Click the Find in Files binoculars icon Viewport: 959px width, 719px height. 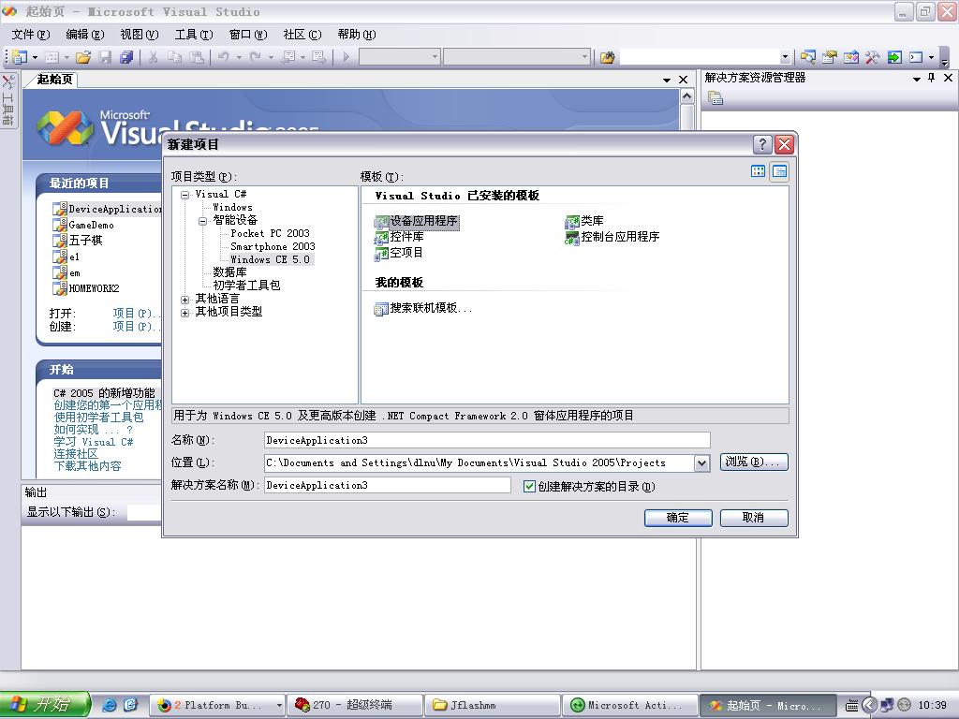click(x=607, y=57)
